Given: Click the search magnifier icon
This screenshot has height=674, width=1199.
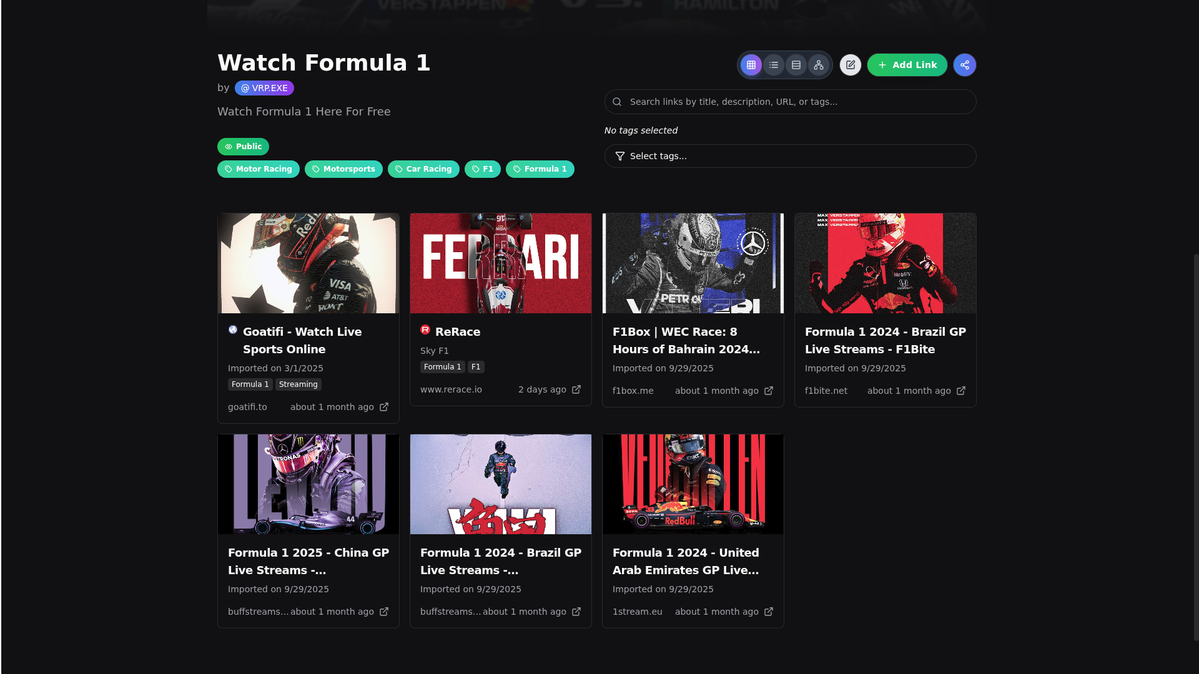Looking at the screenshot, I should tap(617, 102).
